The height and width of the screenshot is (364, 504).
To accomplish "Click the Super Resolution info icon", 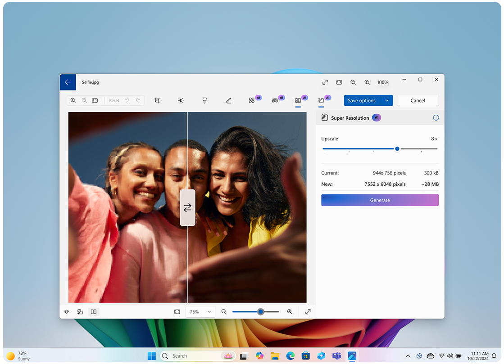I will tap(436, 118).
